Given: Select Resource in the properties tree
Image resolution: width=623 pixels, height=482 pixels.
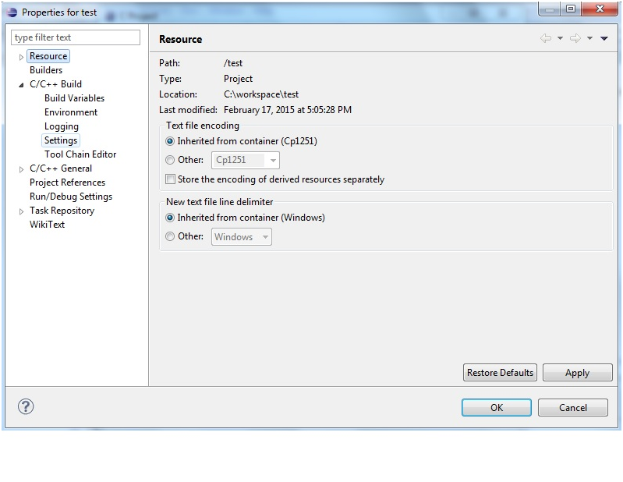Looking at the screenshot, I should tap(48, 56).
